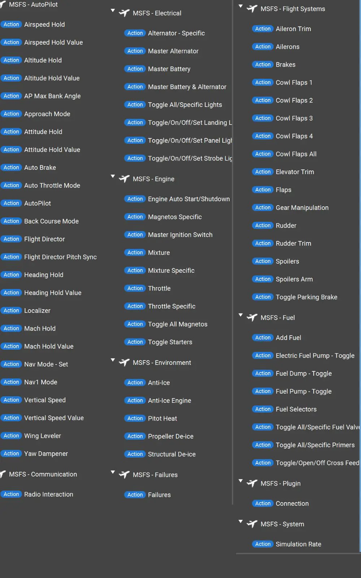Collapse the MSFS - Failures category arrow
The height and width of the screenshot is (578, 361).
click(113, 472)
